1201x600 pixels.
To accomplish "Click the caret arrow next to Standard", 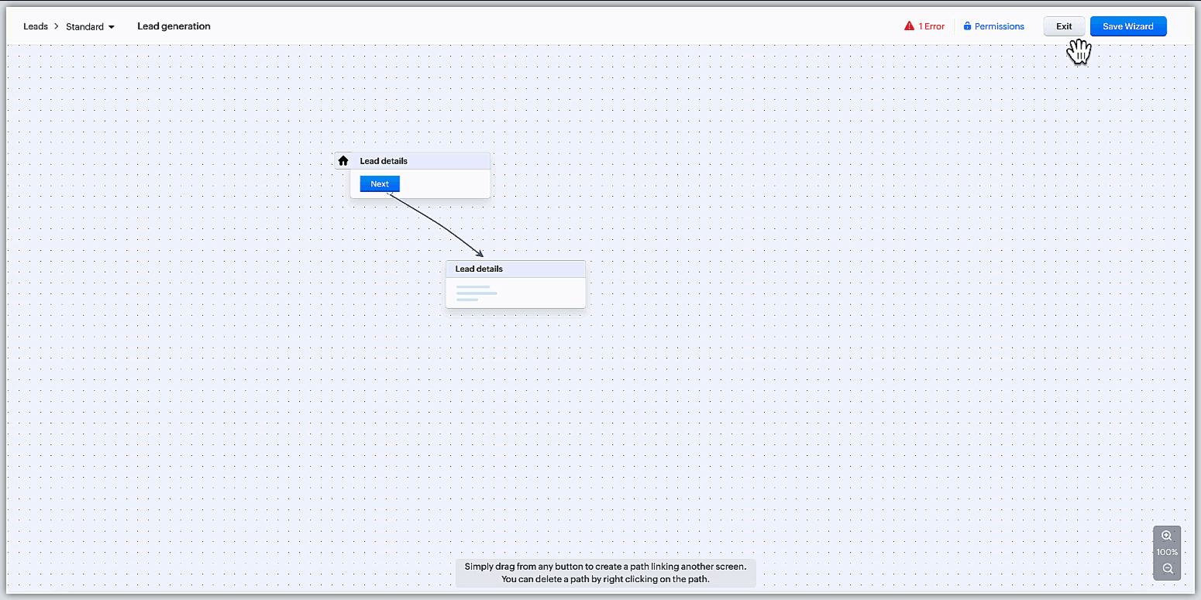I will [112, 27].
